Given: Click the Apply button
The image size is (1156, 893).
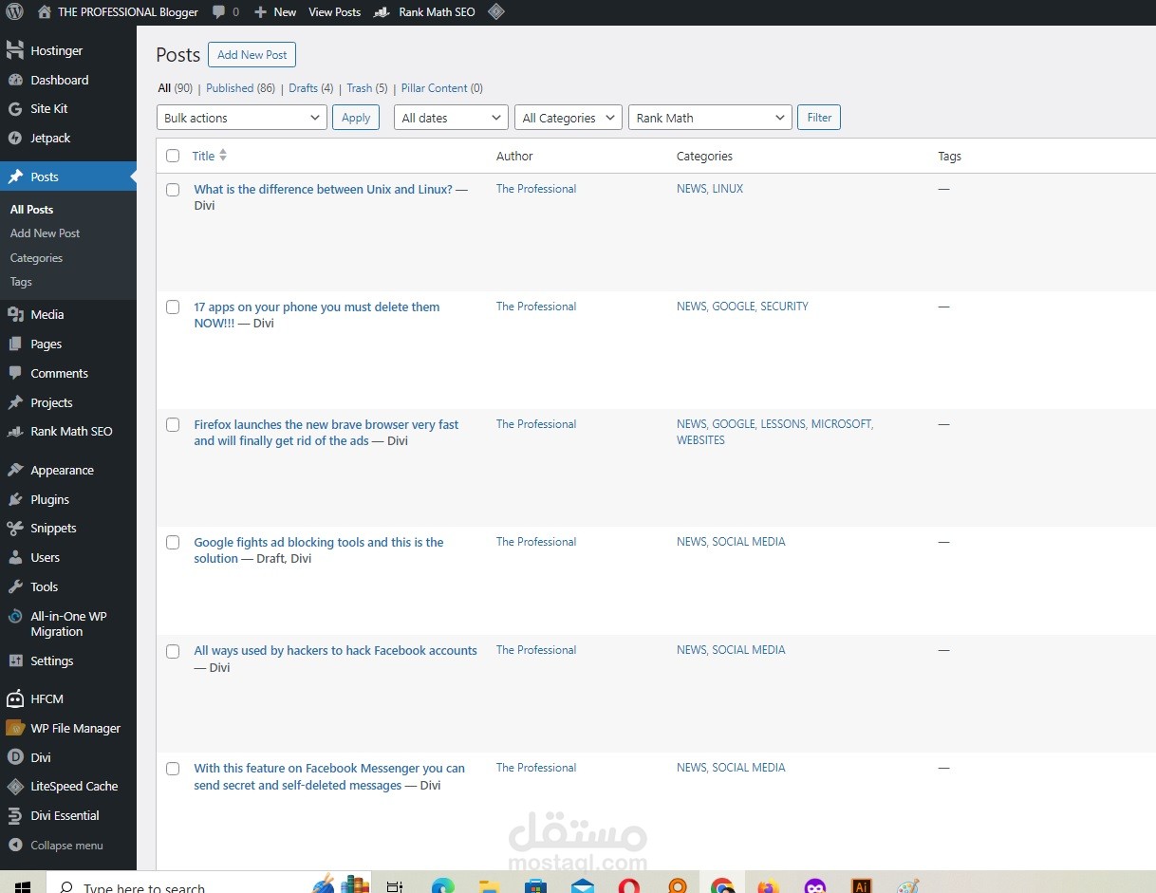Looking at the screenshot, I should tap(356, 118).
